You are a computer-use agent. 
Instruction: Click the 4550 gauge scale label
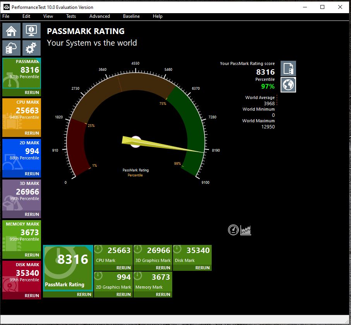(x=135, y=63)
